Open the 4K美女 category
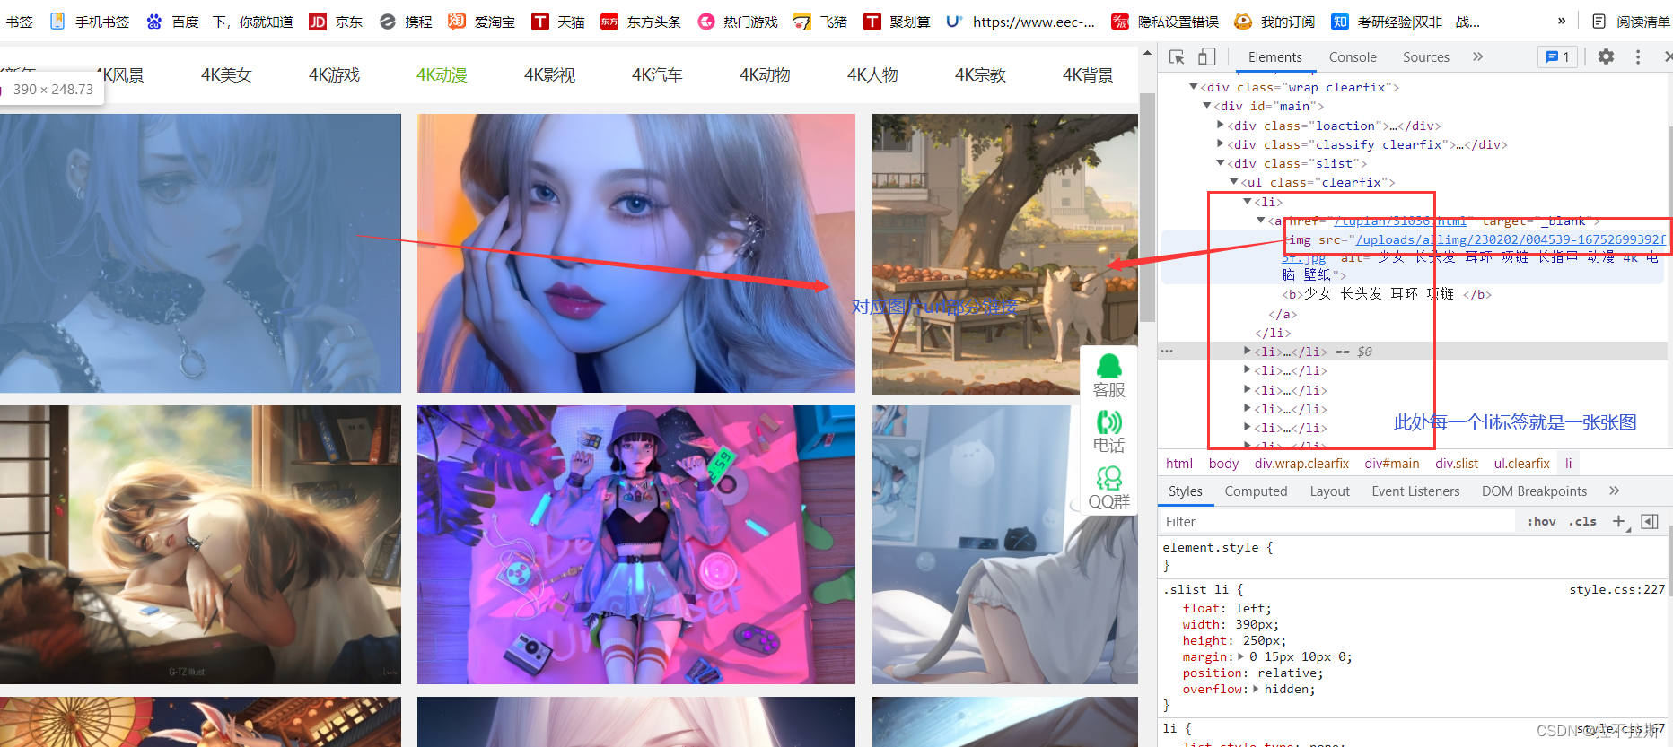The image size is (1673, 747). (x=226, y=75)
